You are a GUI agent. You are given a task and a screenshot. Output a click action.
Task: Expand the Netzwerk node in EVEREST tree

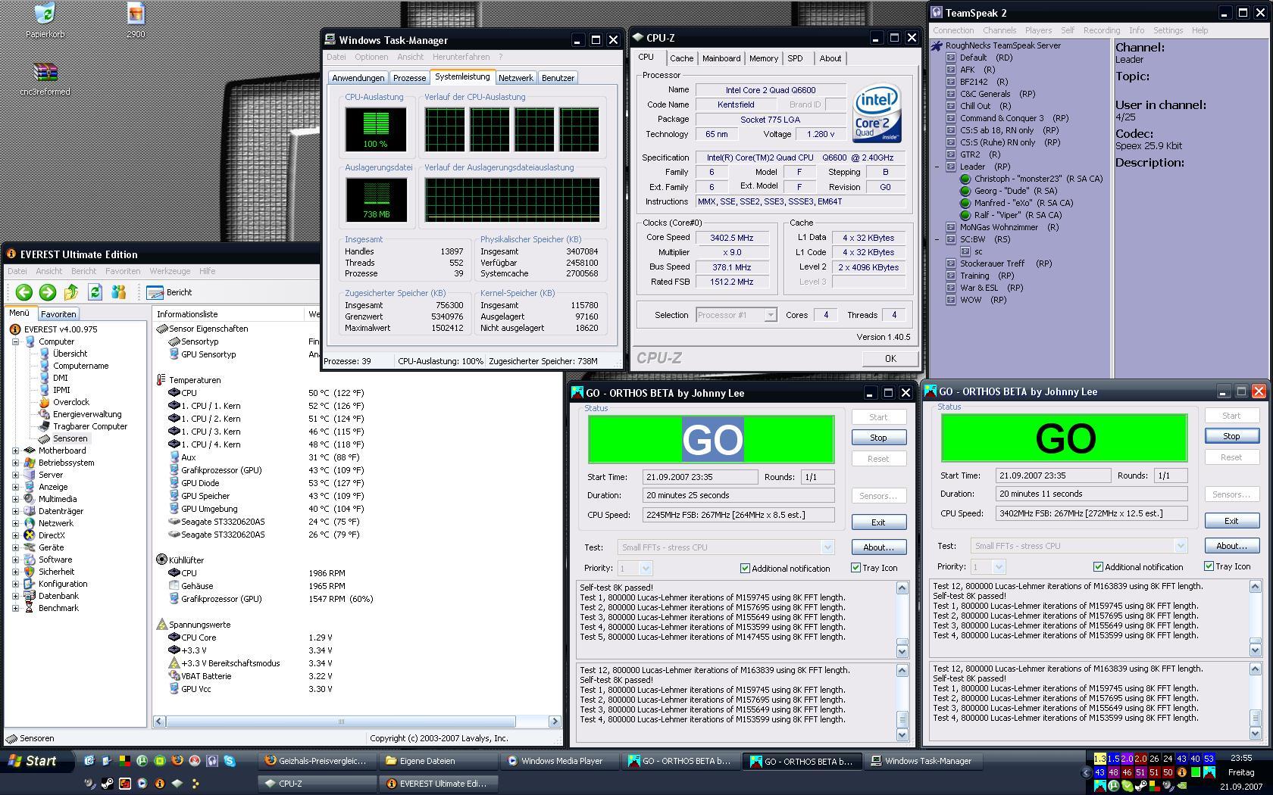(15, 523)
